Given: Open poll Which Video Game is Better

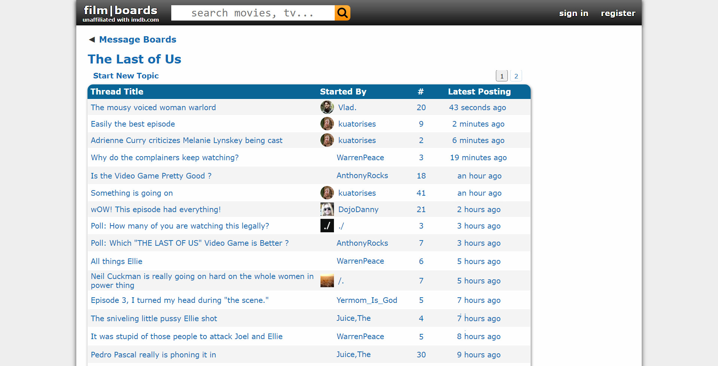Looking at the screenshot, I should (190, 243).
